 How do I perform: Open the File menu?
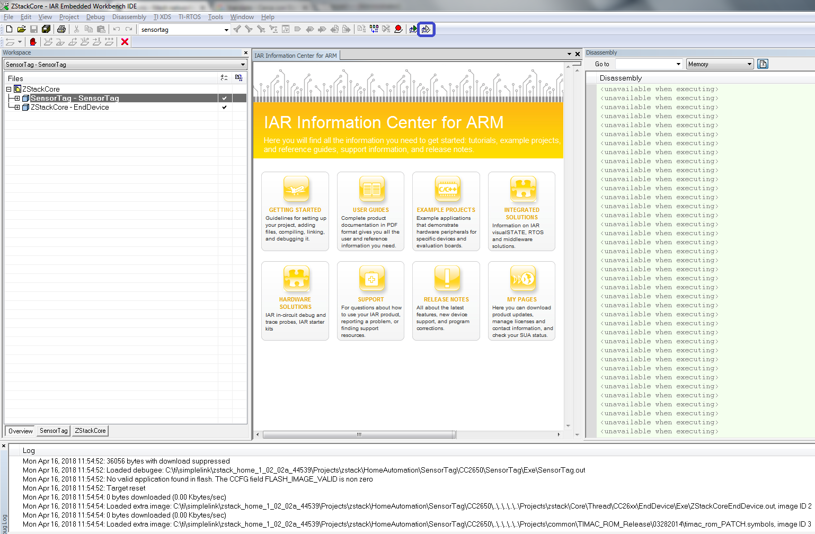pos(8,17)
